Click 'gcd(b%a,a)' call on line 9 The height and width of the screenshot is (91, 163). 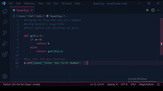pyautogui.click(x=56, y=51)
